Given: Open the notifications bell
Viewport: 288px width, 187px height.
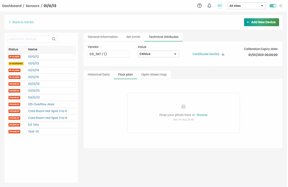Looking at the screenshot, I should click(x=209, y=6).
